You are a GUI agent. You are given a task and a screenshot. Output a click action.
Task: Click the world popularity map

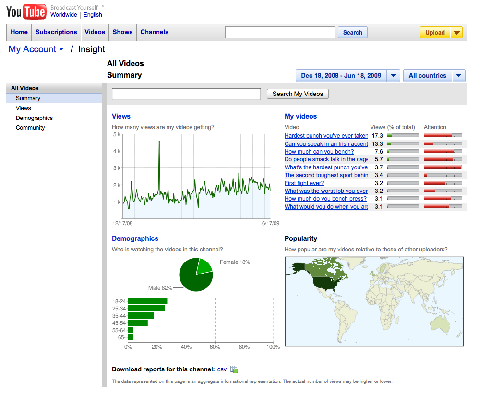374,302
